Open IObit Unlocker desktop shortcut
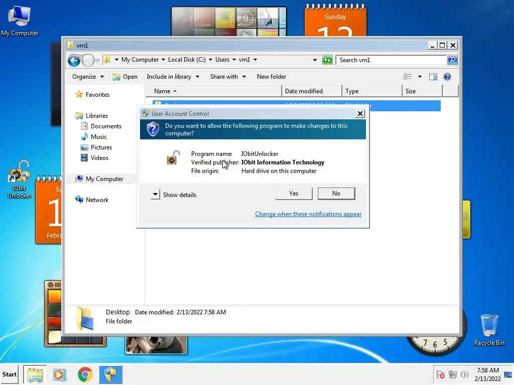The image size is (514, 385). pos(20,179)
